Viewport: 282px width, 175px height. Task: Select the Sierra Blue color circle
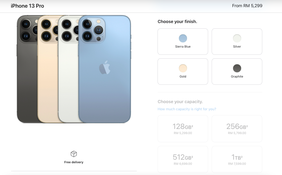(x=183, y=38)
